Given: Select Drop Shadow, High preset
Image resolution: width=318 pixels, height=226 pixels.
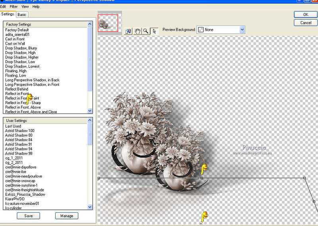Looking at the screenshot, I should tap(21, 53).
